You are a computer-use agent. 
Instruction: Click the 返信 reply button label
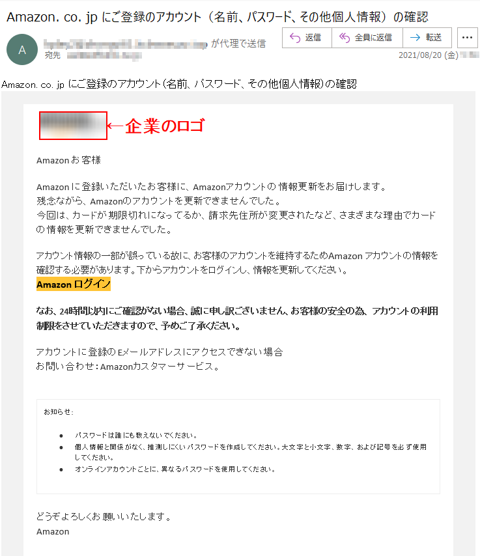[313, 38]
